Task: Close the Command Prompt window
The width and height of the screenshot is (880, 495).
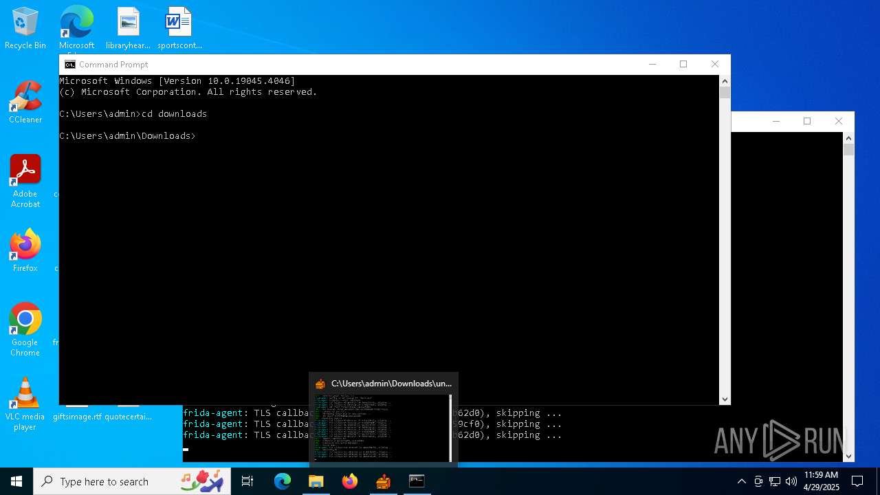Action: 715,65
